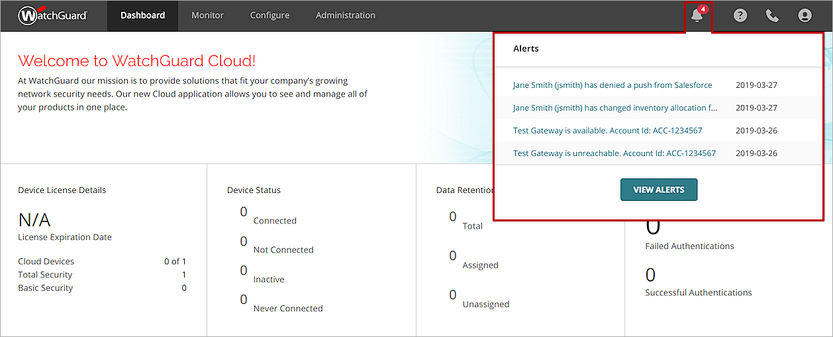Open the Administration menu
The image size is (833, 337).
tap(345, 15)
